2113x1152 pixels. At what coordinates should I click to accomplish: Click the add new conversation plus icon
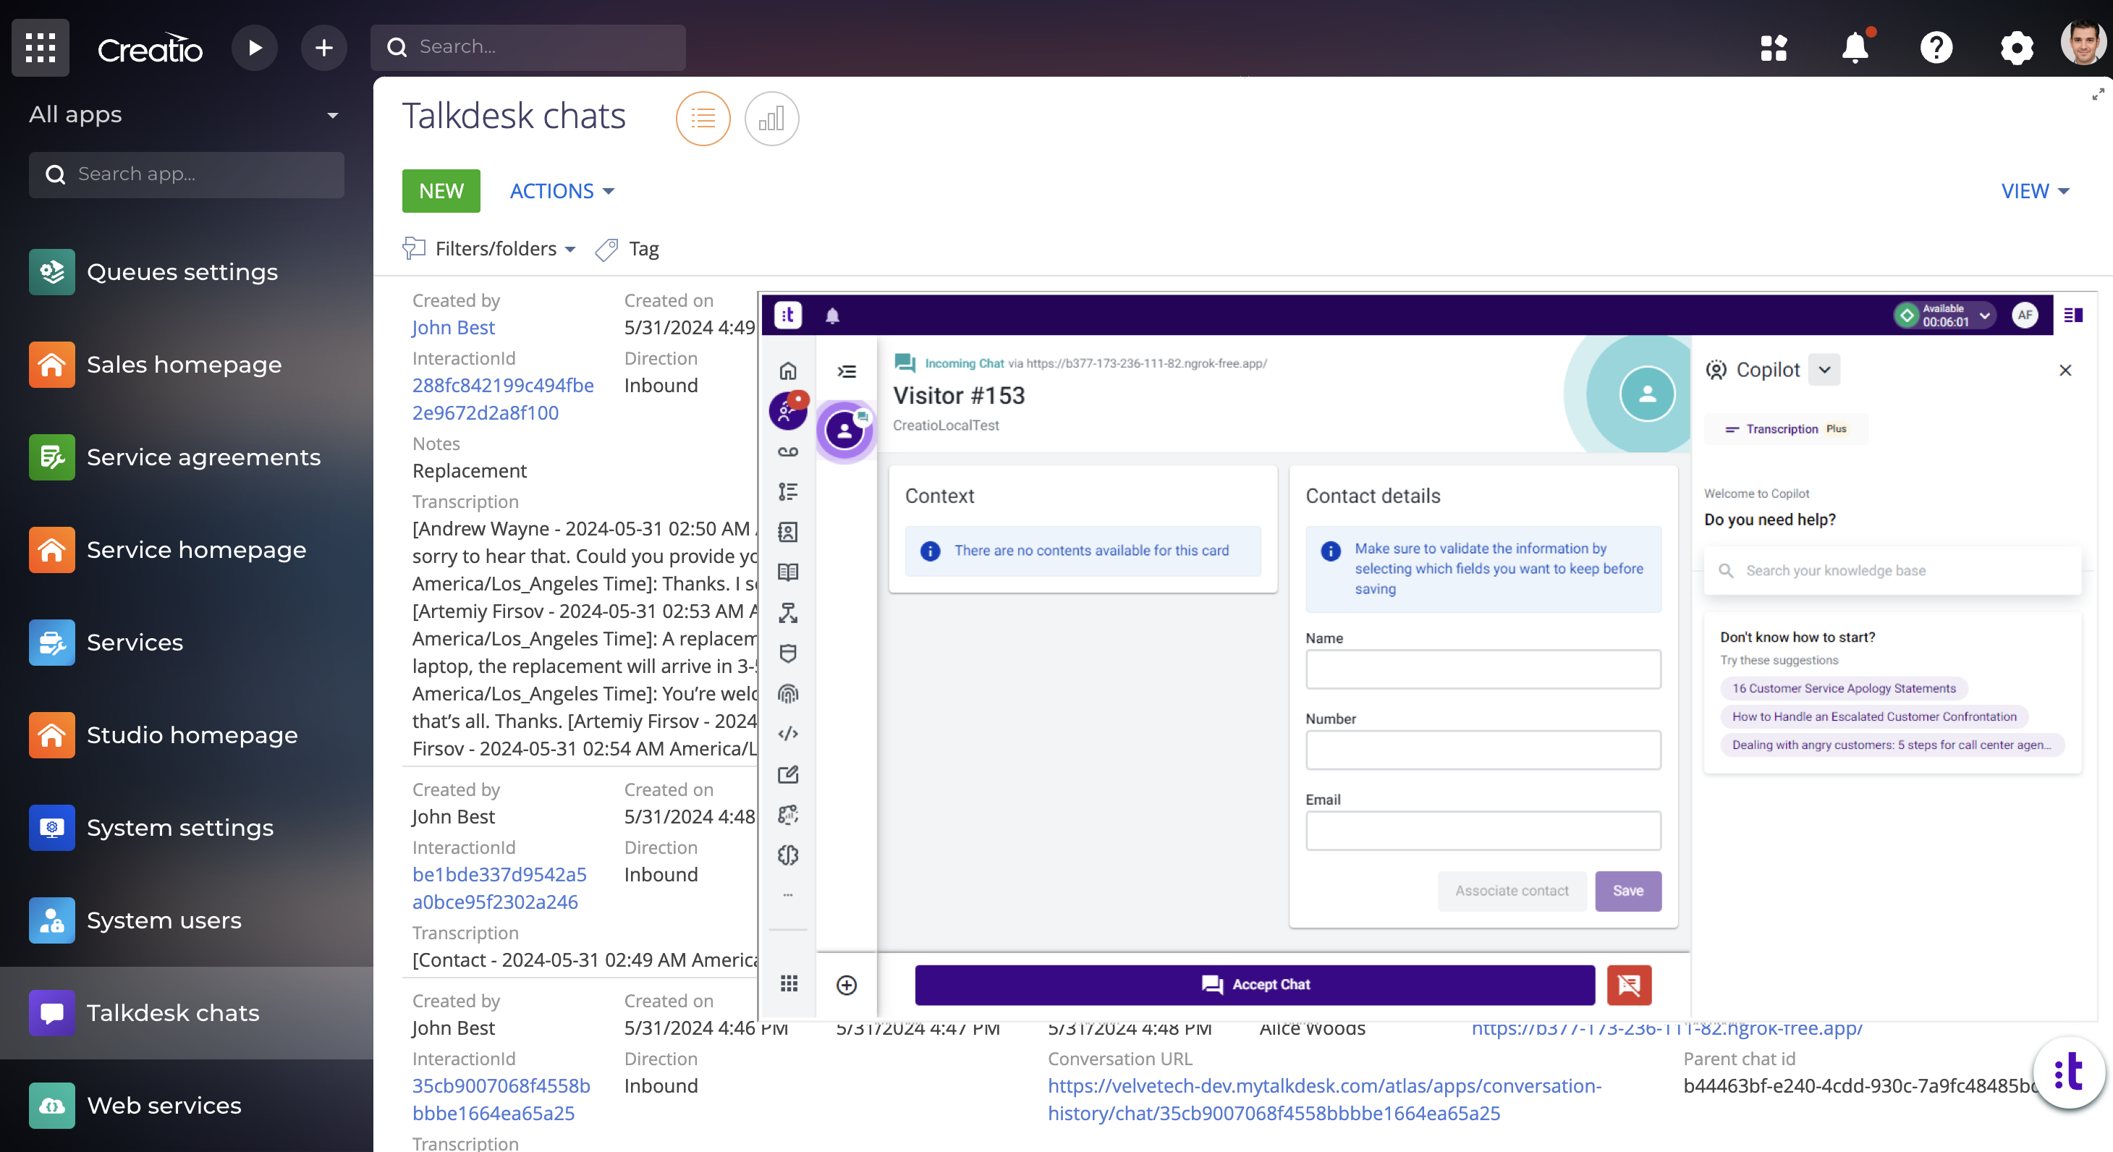847,985
